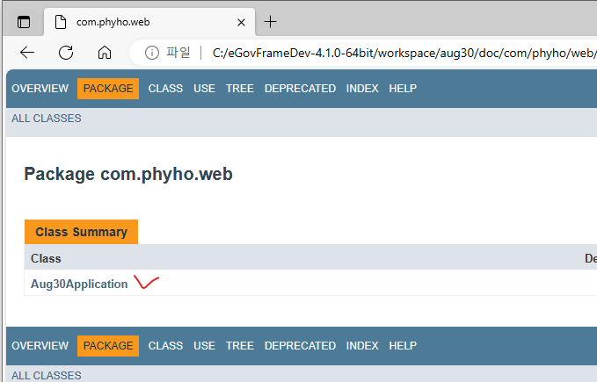This screenshot has height=382, width=597.
Task: Open ALL CLASSES link below top navigation
Action: [x=47, y=119]
